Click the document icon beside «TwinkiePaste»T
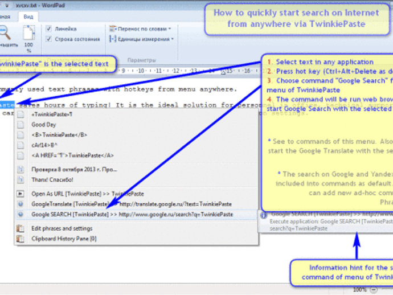 (x=21, y=114)
